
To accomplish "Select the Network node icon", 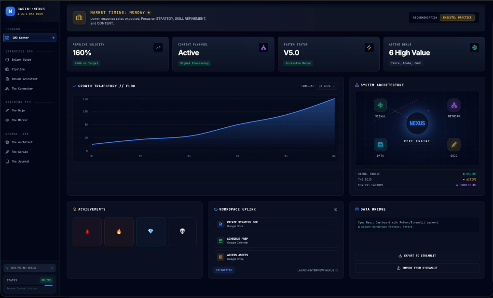I will (x=453, y=105).
